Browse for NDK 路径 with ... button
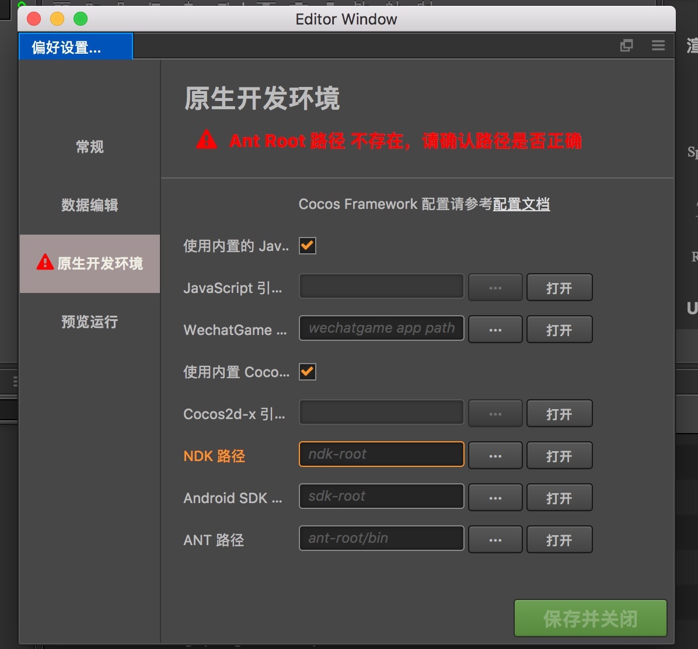Screen dimensions: 698x649 pos(495,455)
